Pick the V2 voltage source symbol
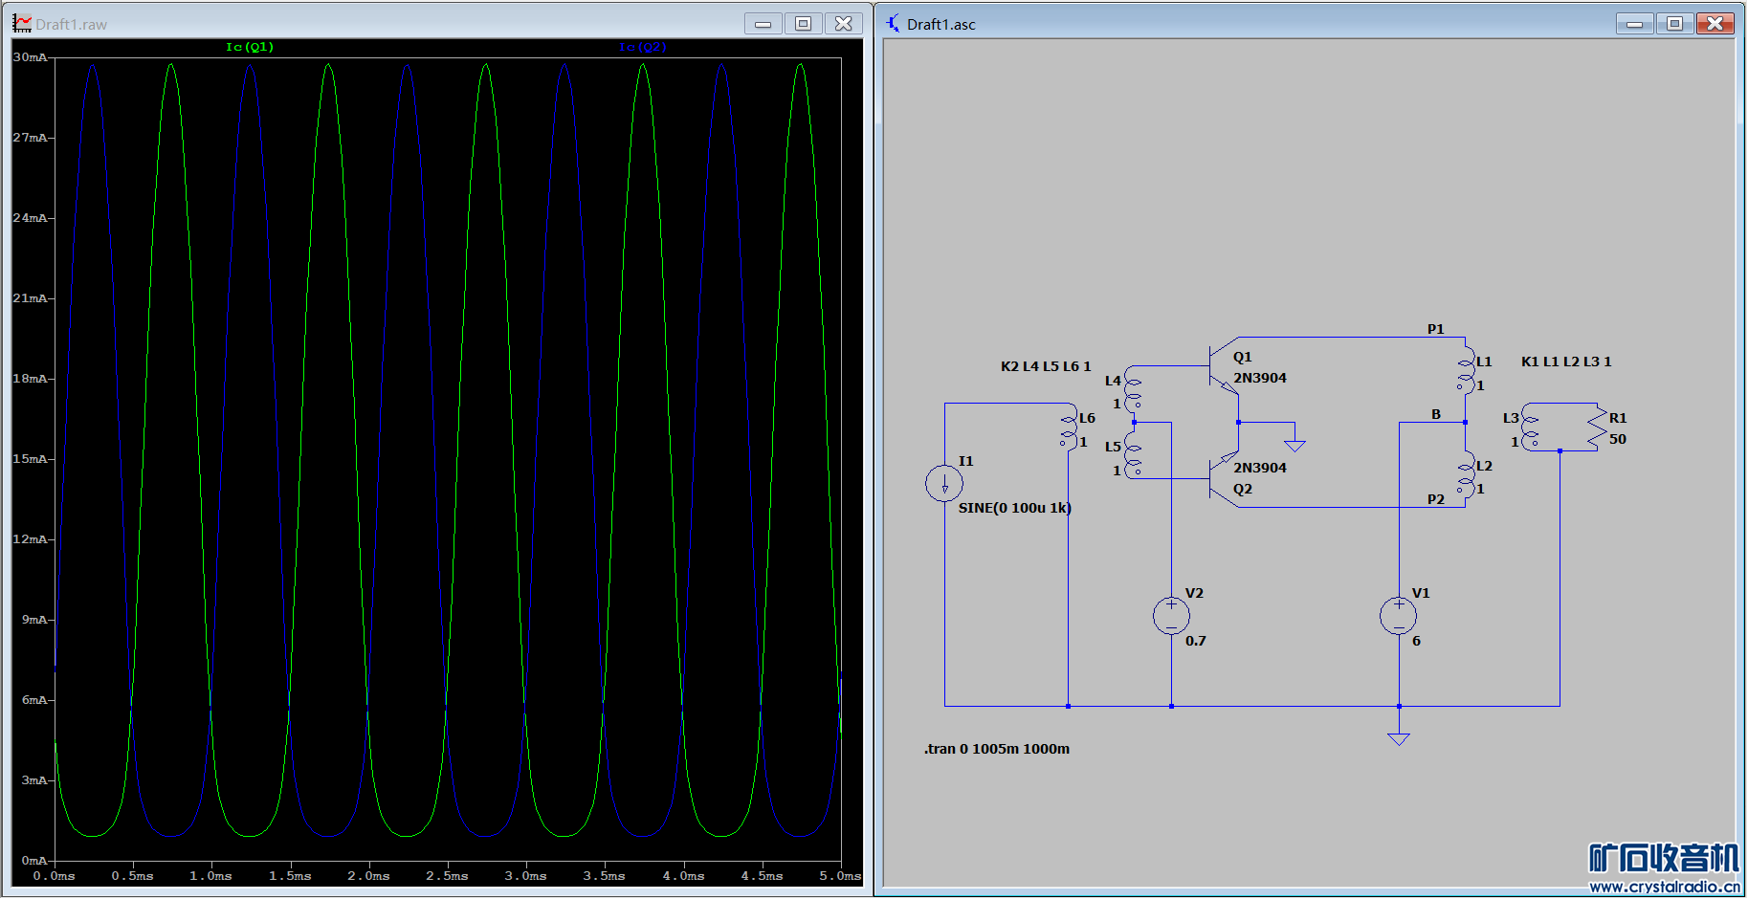The height and width of the screenshot is (899, 1748). pos(1171,616)
